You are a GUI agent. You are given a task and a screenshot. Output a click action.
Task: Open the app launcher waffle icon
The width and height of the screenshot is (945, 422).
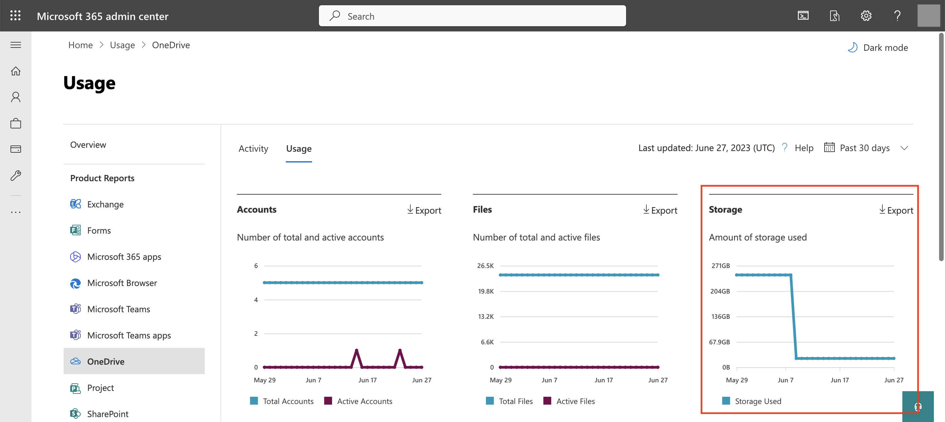(x=15, y=16)
